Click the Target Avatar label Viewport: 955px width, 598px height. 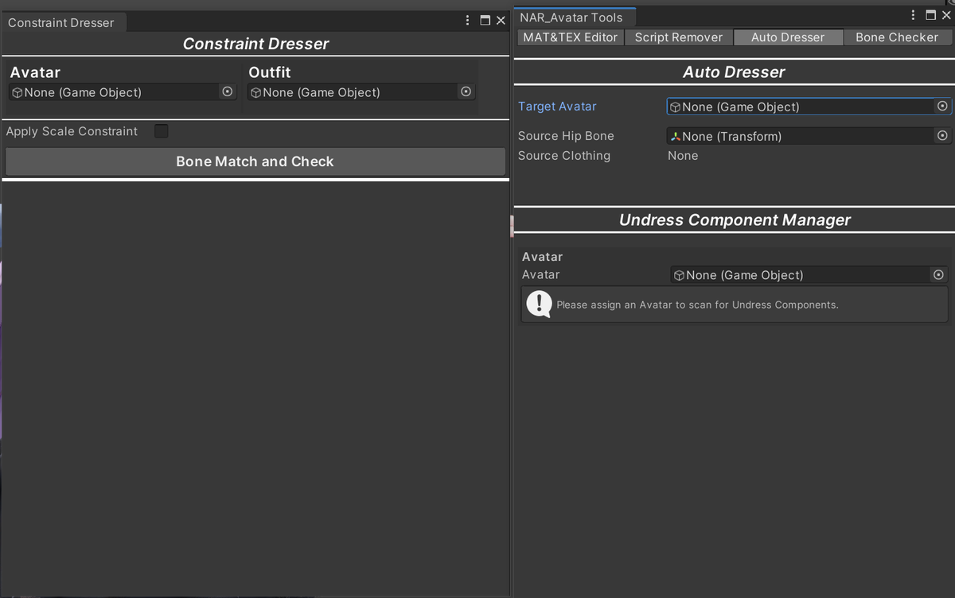click(x=557, y=107)
